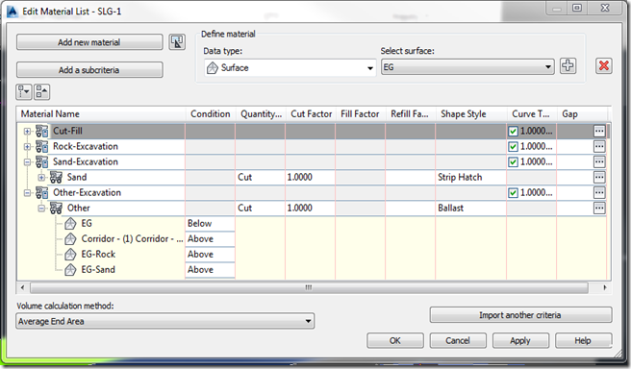Toggle Curve Tolerance checkbox for Cut-Fill
This screenshot has width=631, height=369.
coord(513,132)
